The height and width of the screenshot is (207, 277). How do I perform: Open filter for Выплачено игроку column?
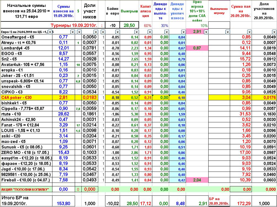point(228,32)
